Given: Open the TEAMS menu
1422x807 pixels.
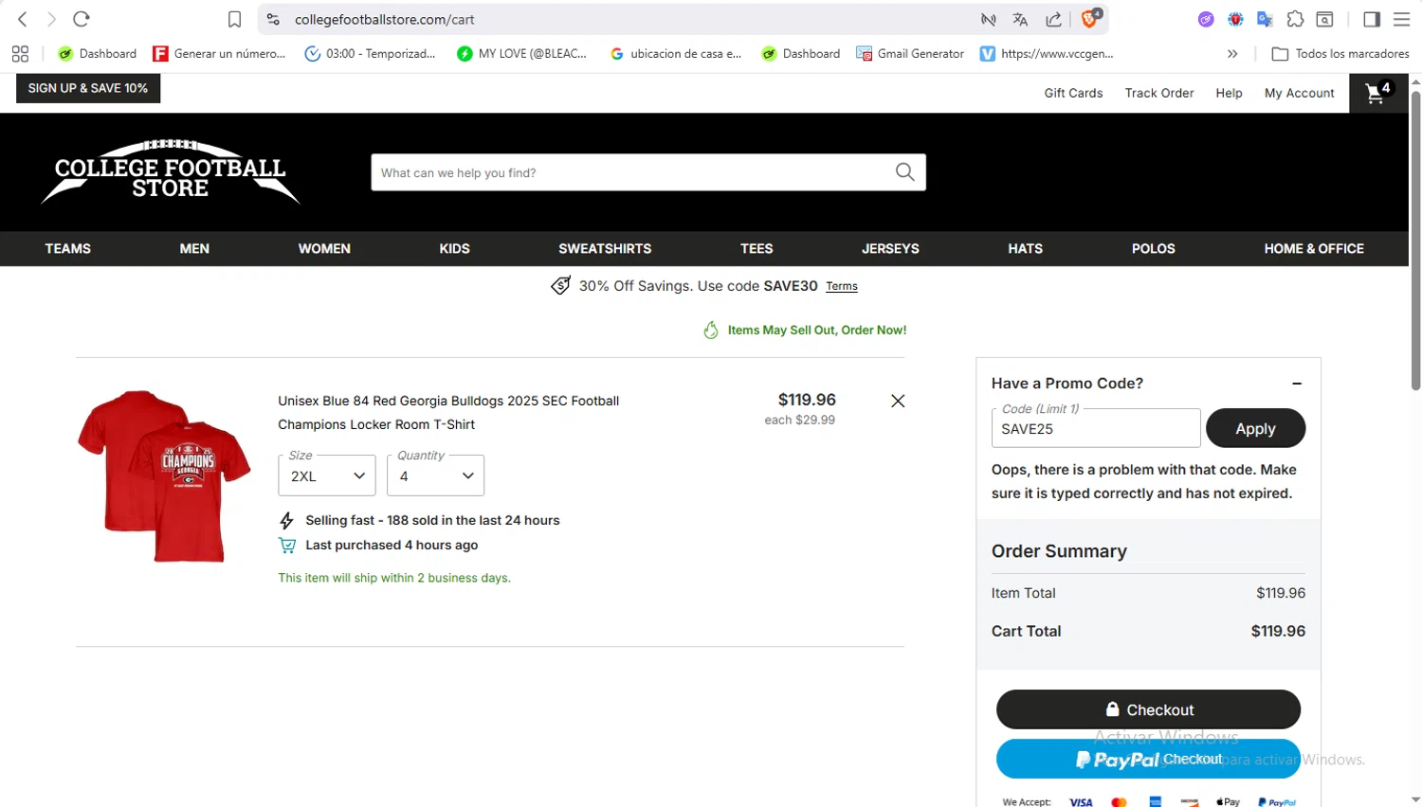Looking at the screenshot, I should [x=68, y=248].
